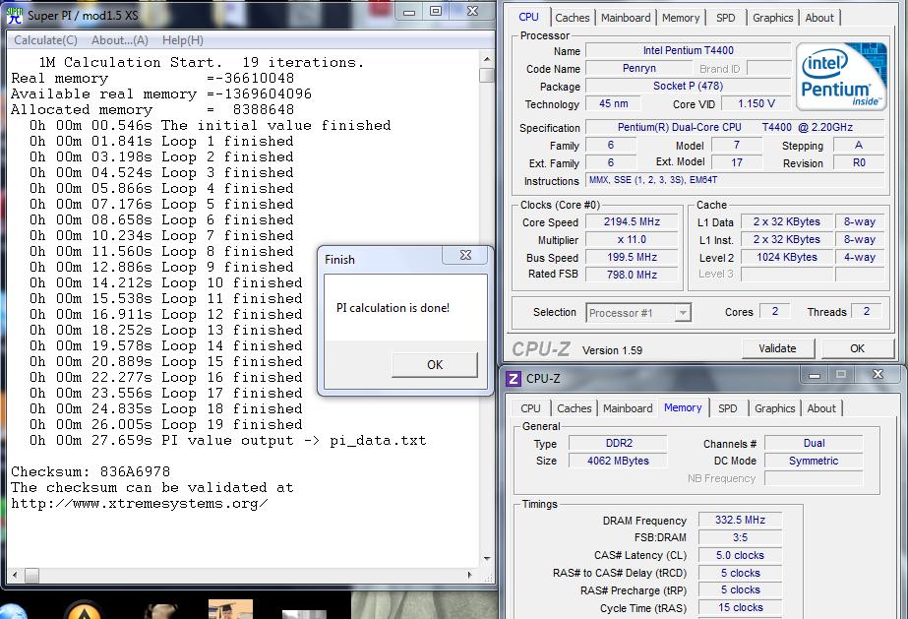Click the Core Speed value 2194.5 MHz
908x619 pixels.
[632, 221]
